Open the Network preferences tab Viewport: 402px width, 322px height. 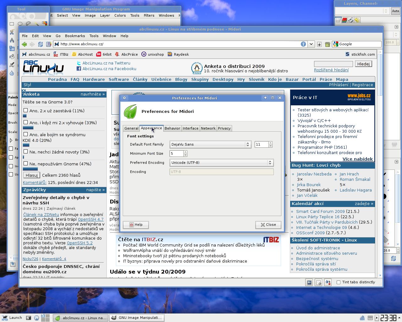coord(208,128)
